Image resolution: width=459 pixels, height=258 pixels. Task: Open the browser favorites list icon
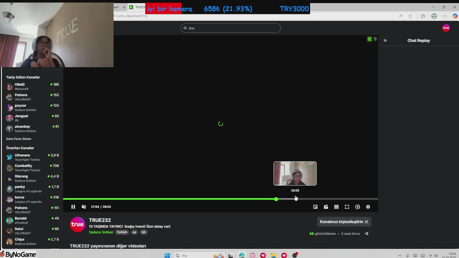[x=423, y=16]
